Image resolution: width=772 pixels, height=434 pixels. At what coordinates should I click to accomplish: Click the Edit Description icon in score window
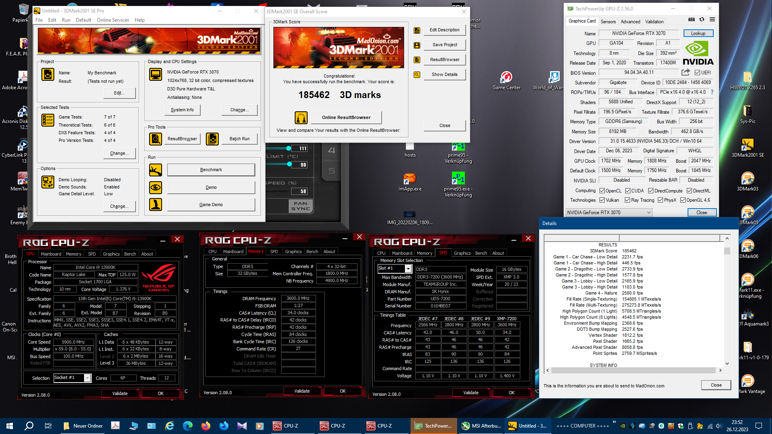pos(417,30)
